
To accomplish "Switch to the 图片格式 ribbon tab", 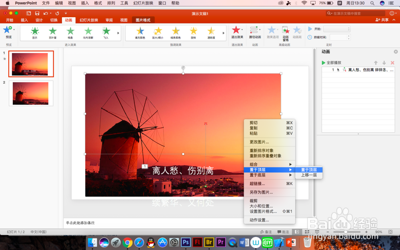I will coord(143,20).
